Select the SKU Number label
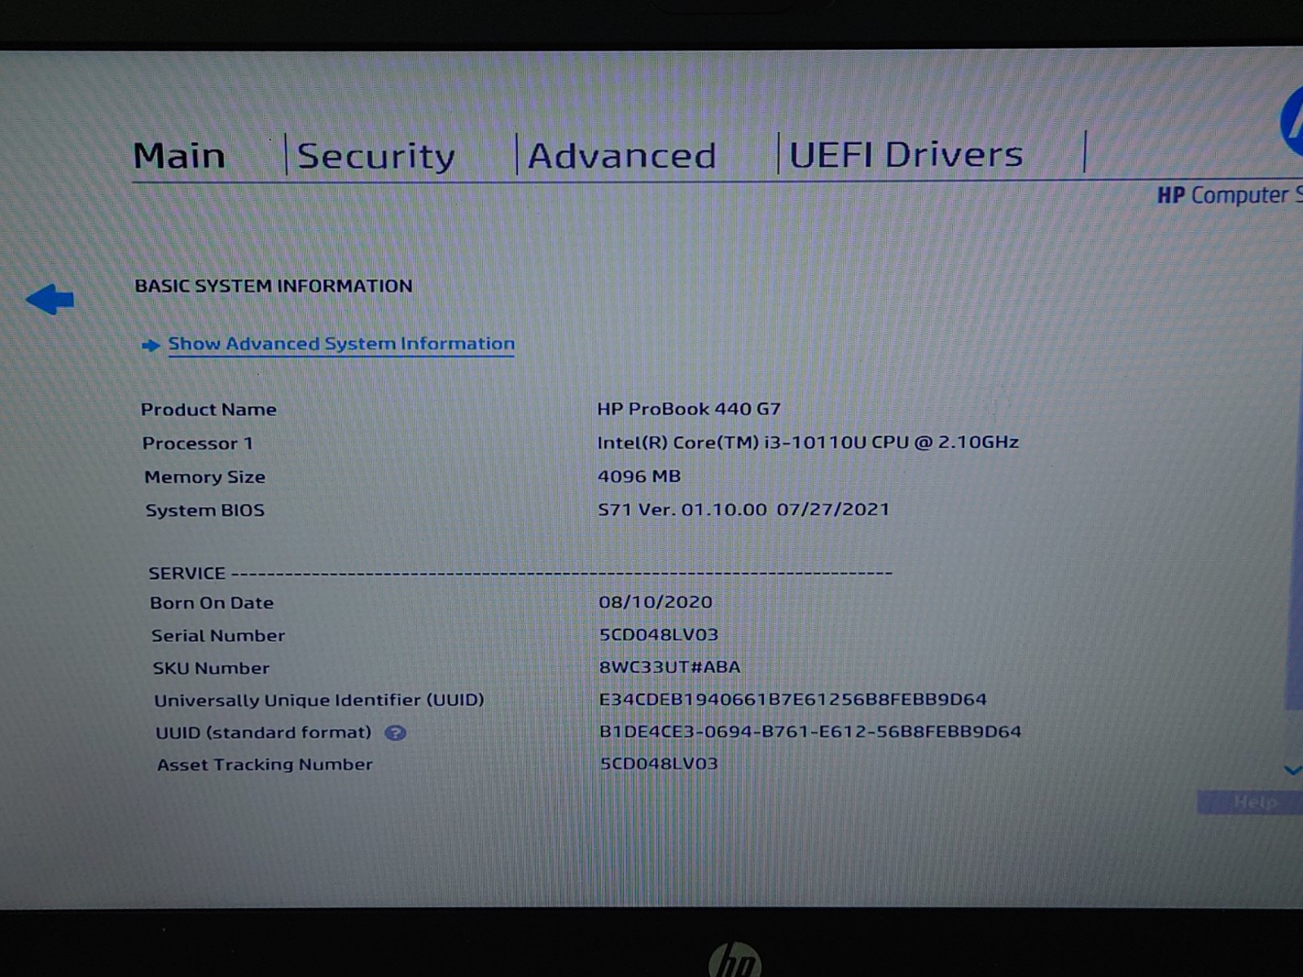 (211, 668)
